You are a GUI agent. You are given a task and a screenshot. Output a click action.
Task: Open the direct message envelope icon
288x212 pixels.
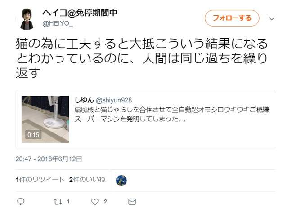tap(132, 202)
